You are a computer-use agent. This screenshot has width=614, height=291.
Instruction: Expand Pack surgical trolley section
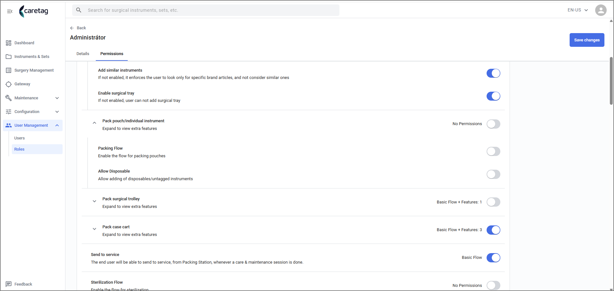[x=94, y=201]
